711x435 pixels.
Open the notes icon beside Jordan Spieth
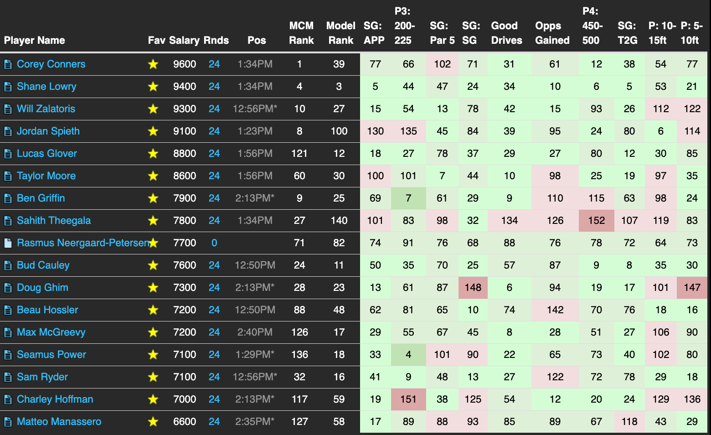click(x=8, y=131)
